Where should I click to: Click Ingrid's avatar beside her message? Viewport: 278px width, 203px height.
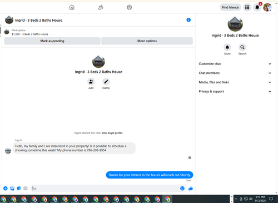click(x=8, y=151)
